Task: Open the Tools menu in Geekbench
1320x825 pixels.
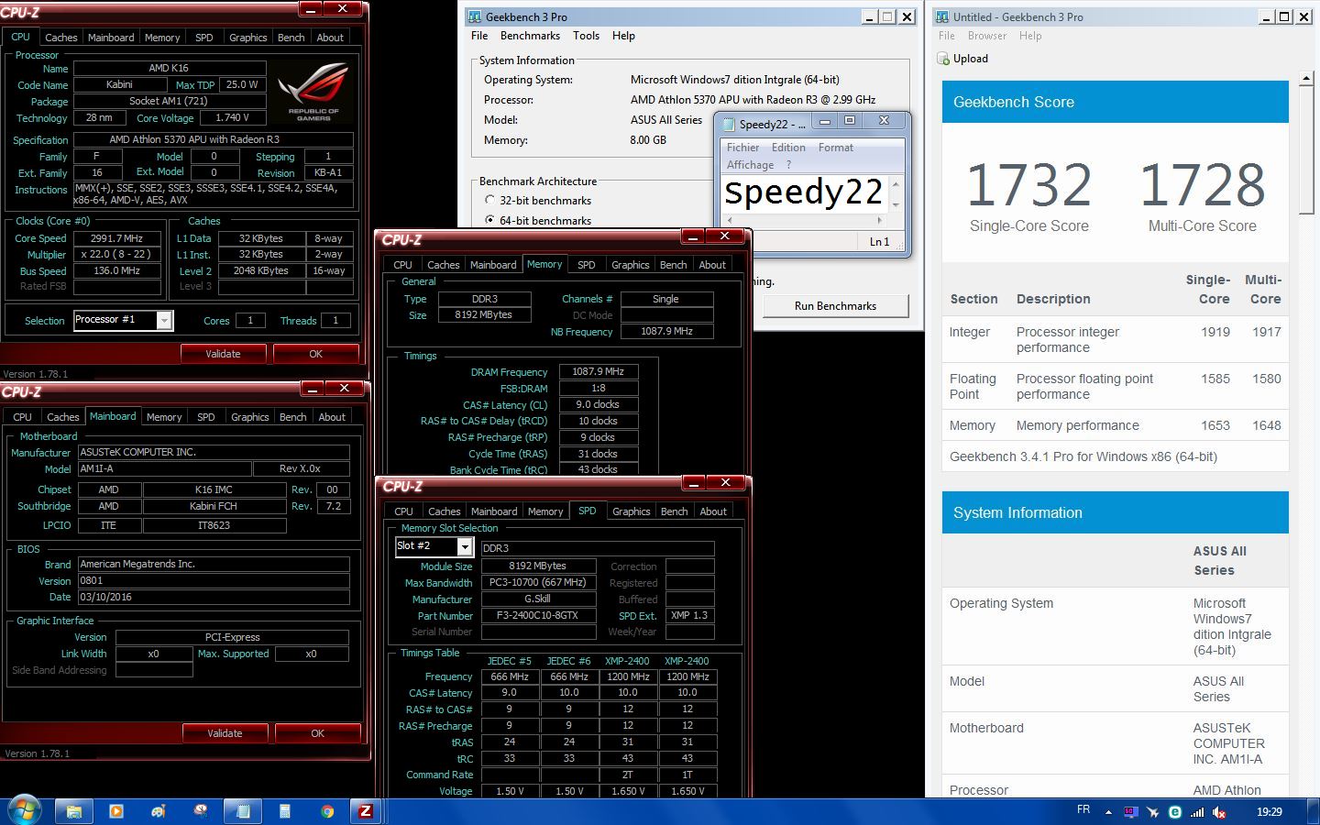Action: 586,36
